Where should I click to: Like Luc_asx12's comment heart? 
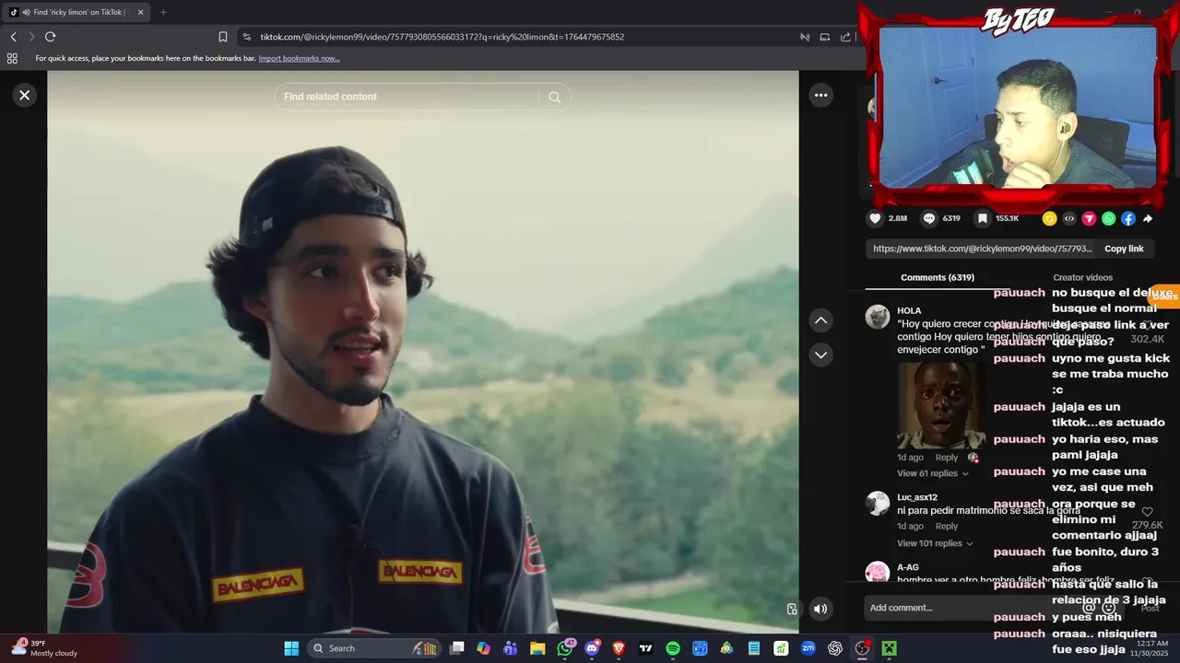(x=1147, y=512)
